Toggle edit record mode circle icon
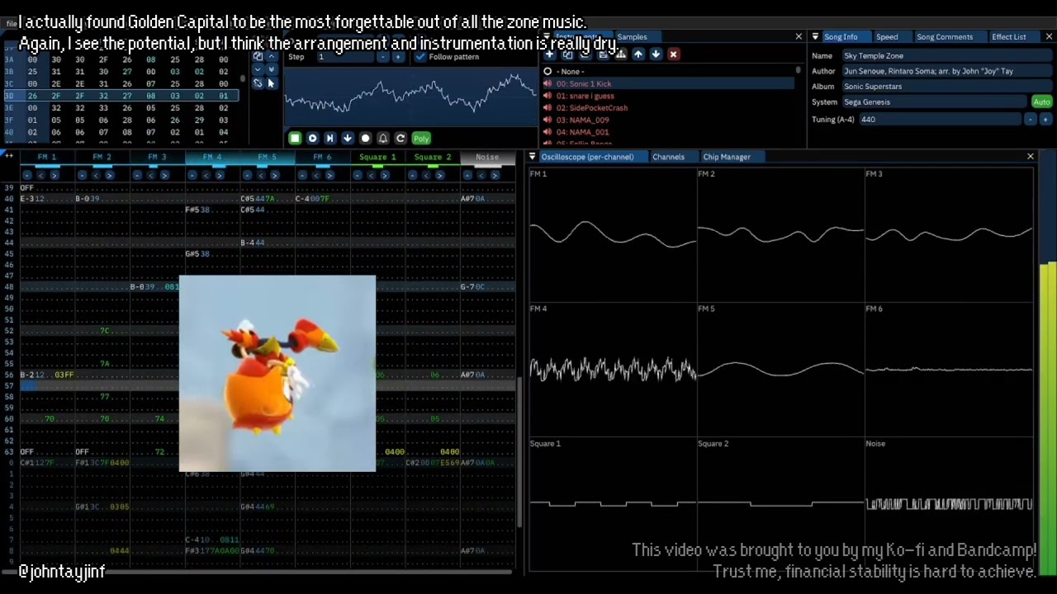Image resolution: width=1057 pixels, height=594 pixels. pyautogui.click(x=365, y=138)
